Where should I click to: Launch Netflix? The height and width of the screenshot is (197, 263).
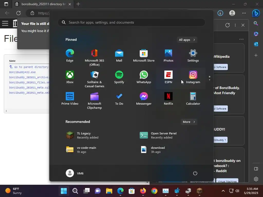(168, 99)
